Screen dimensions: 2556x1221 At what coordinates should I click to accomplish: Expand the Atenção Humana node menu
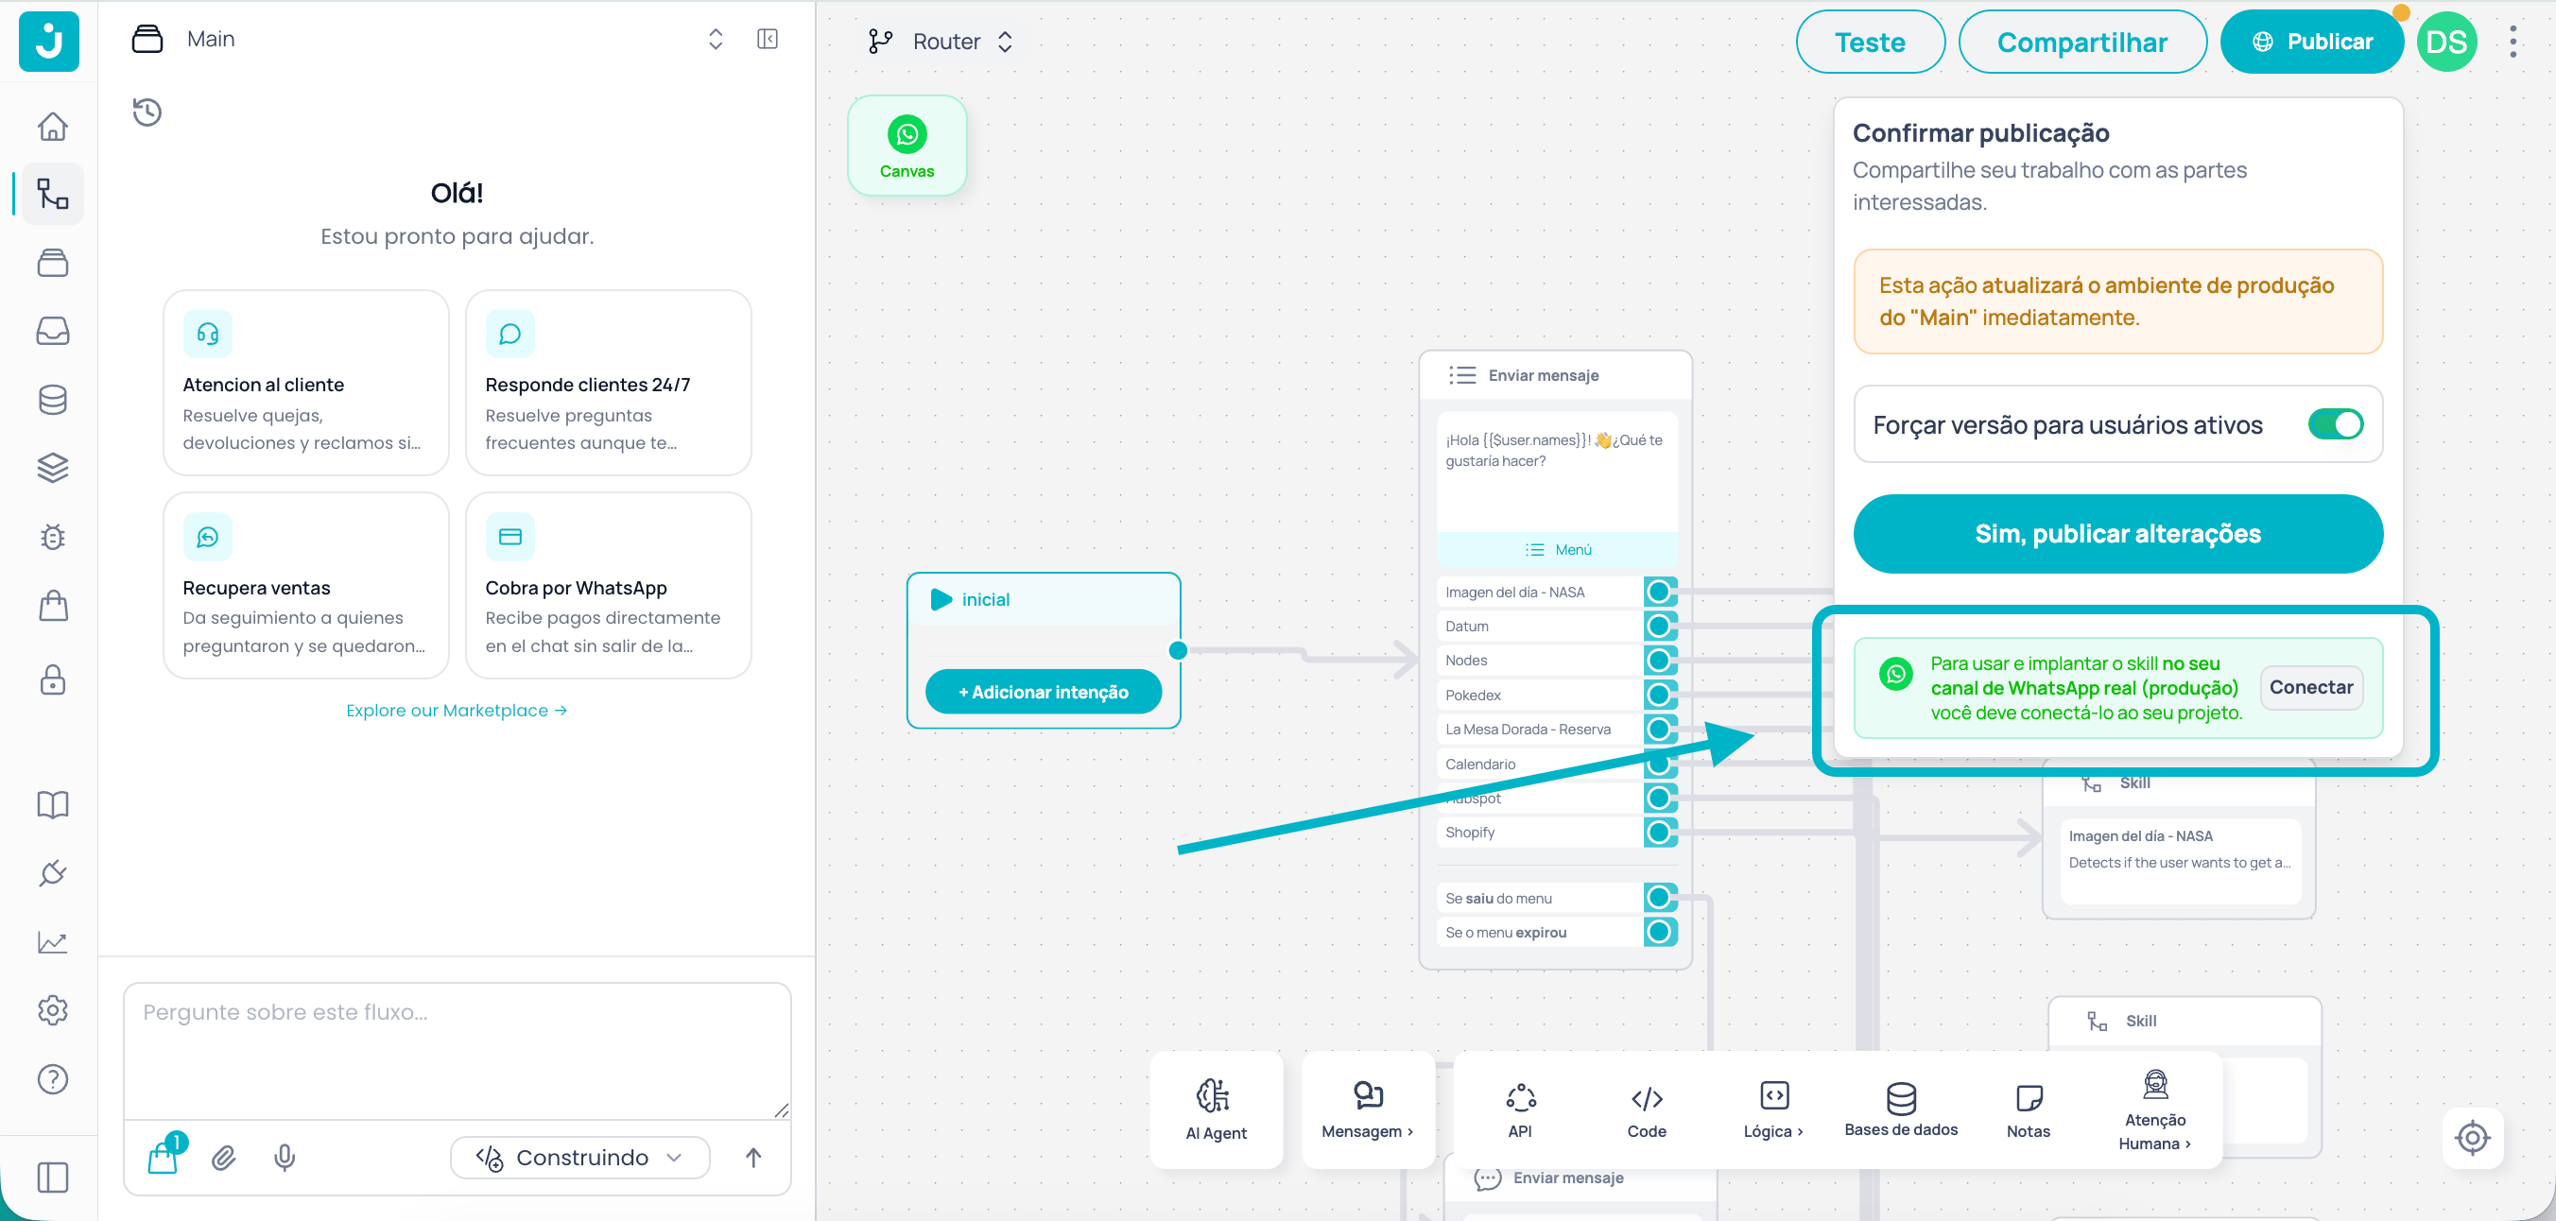[2154, 1109]
